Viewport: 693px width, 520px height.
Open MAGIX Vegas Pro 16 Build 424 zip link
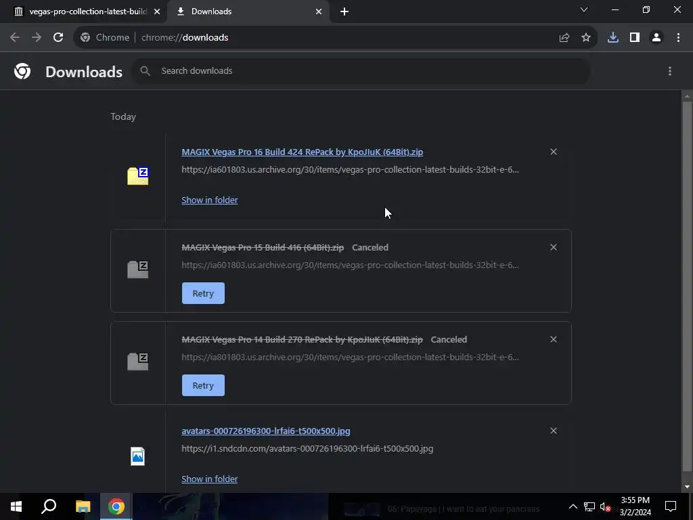(x=303, y=152)
